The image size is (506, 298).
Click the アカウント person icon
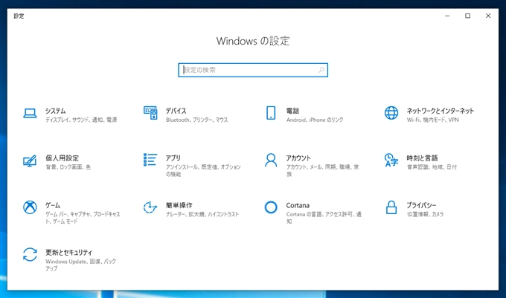click(271, 160)
